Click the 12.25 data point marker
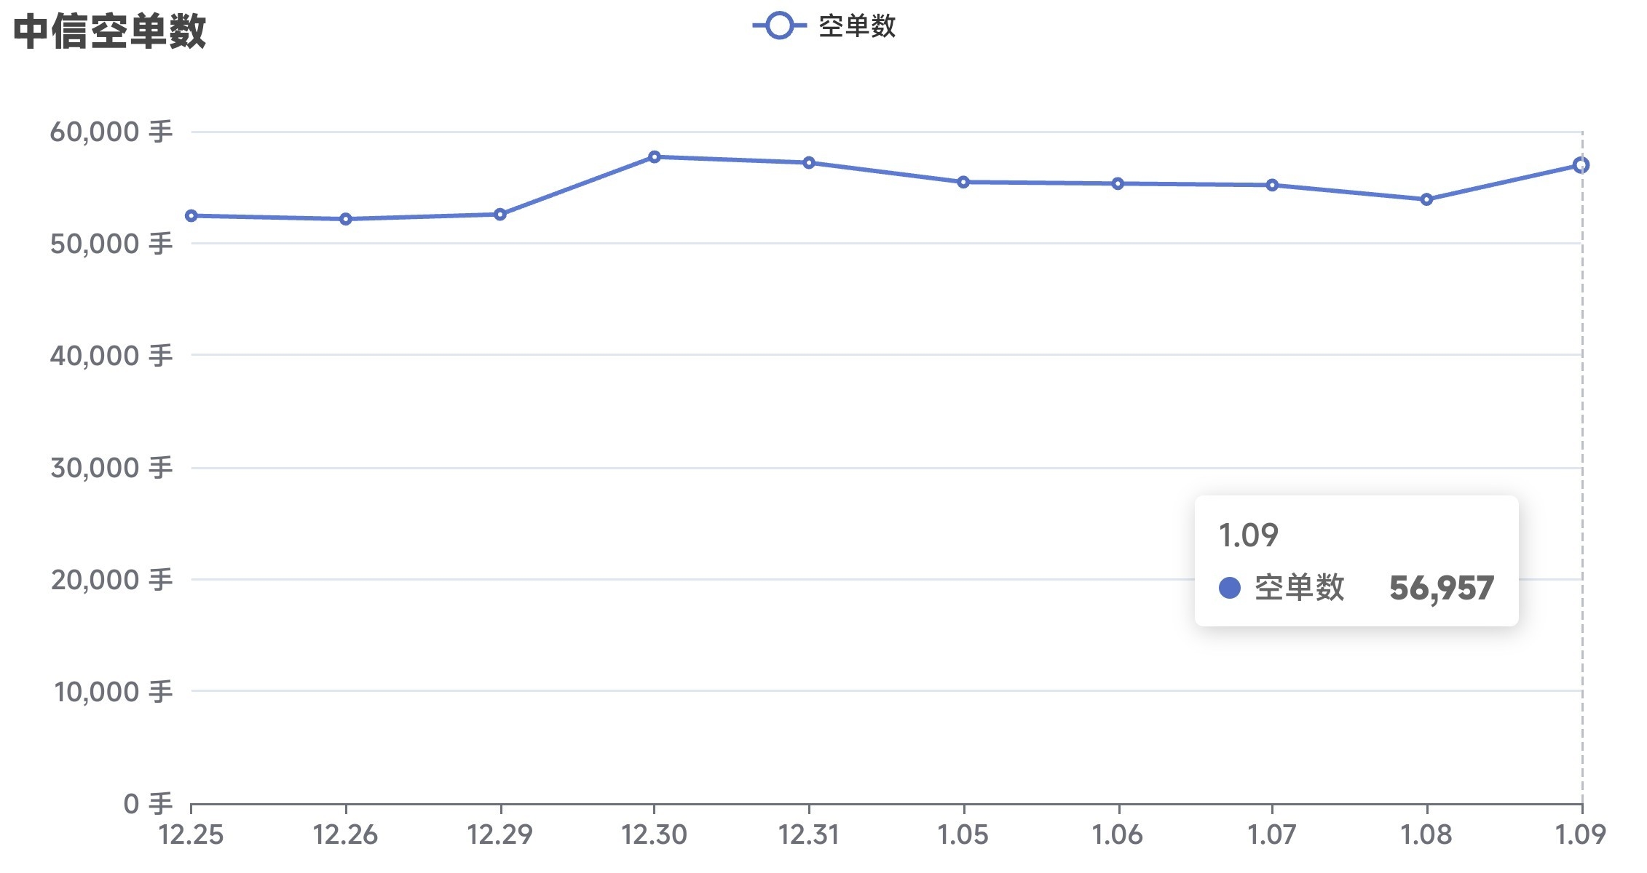The height and width of the screenshot is (873, 1647). 191,216
